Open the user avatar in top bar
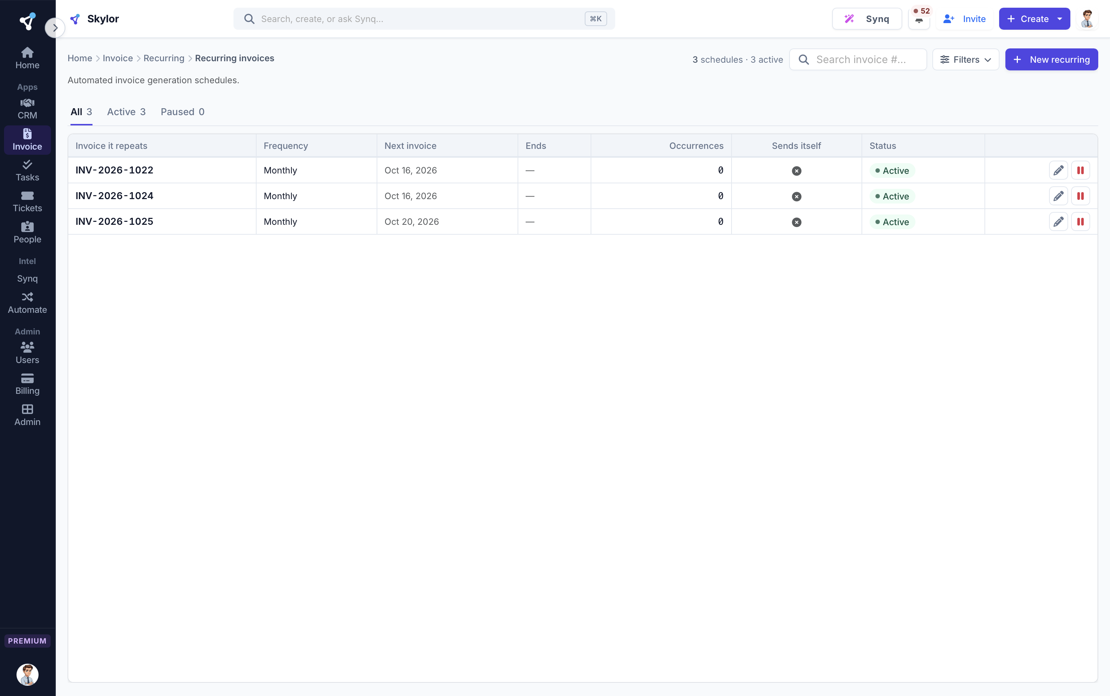 coord(1087,19)
